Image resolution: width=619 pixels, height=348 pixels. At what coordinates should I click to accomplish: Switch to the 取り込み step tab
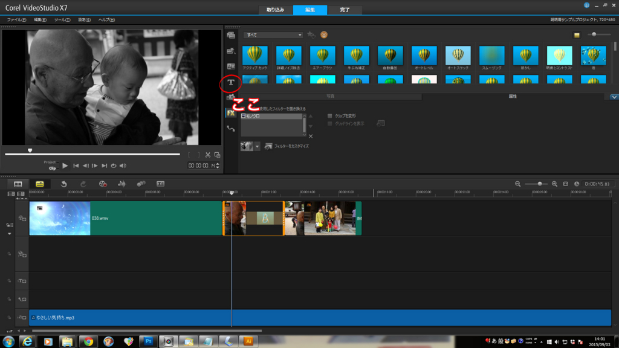tap(275, 10)
